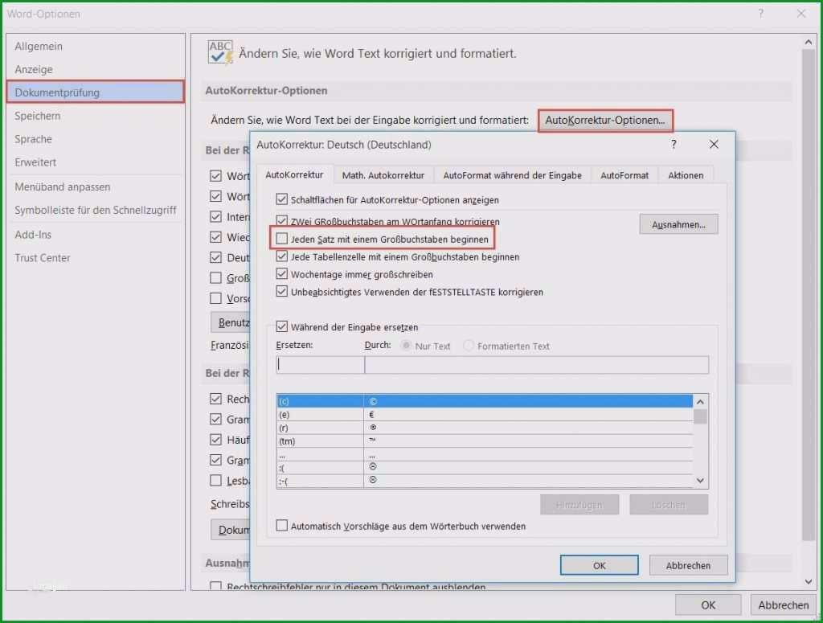Viewport: 823px width, 623px height.
Task: Toggle Unbeabsichtigtes Verwenden der fESTSTELLTASTE korrigieren
Action: [x=282, y=291]
